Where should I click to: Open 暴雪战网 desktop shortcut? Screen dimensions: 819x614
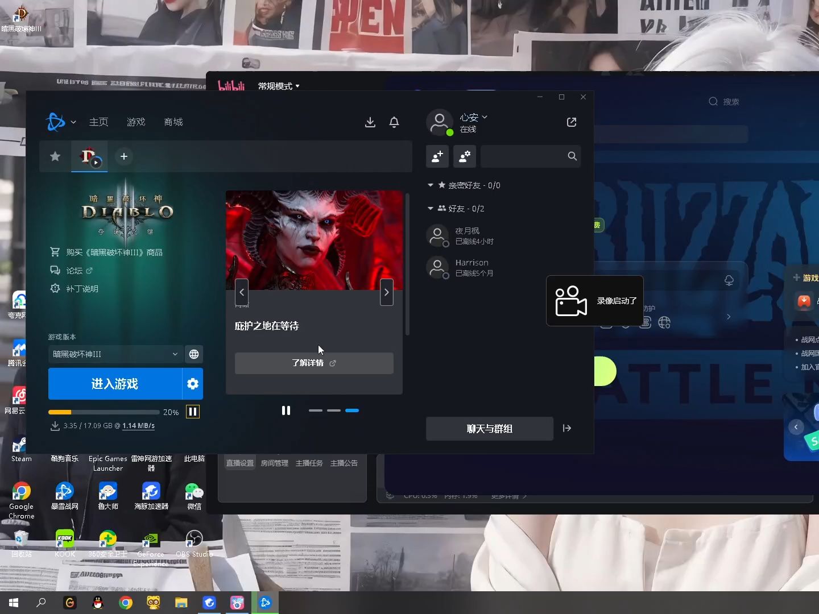click(65, 496)
